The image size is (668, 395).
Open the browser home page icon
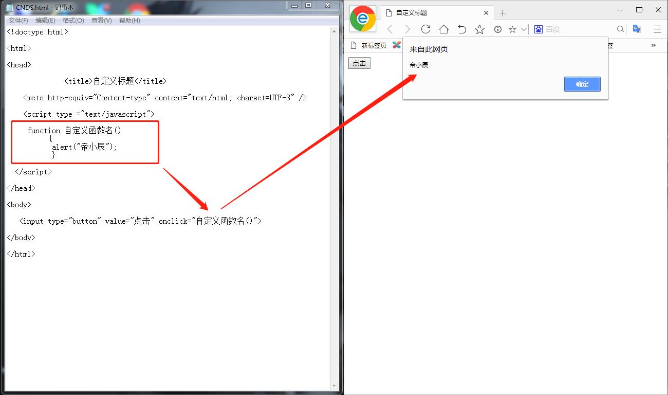coord(443,29)
